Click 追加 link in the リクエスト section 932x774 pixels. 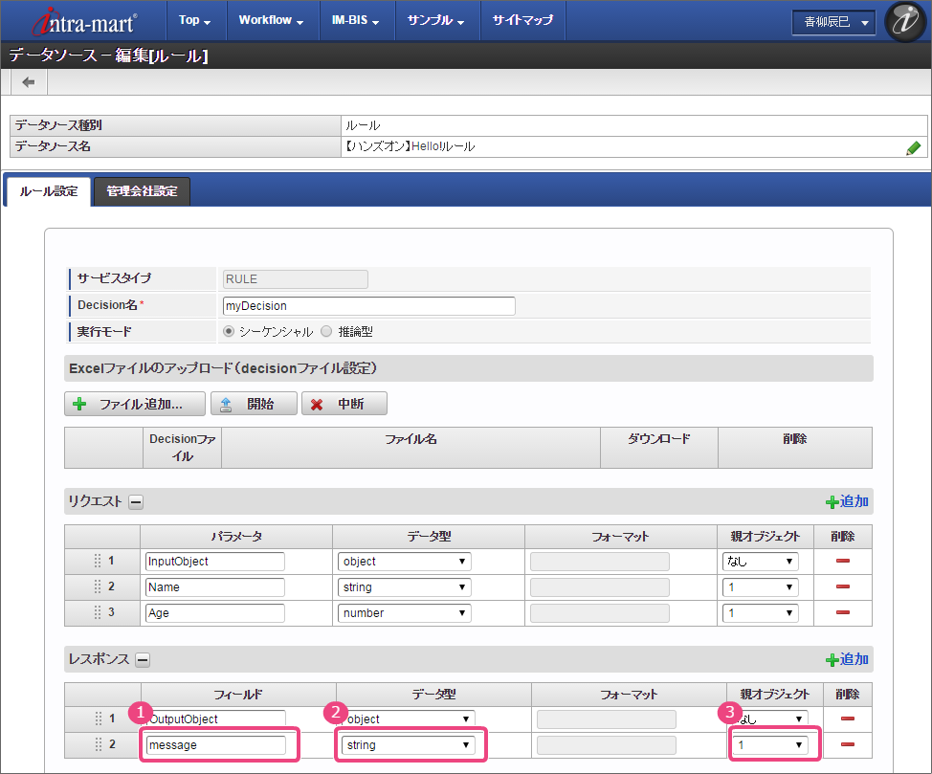coord(847,501)
